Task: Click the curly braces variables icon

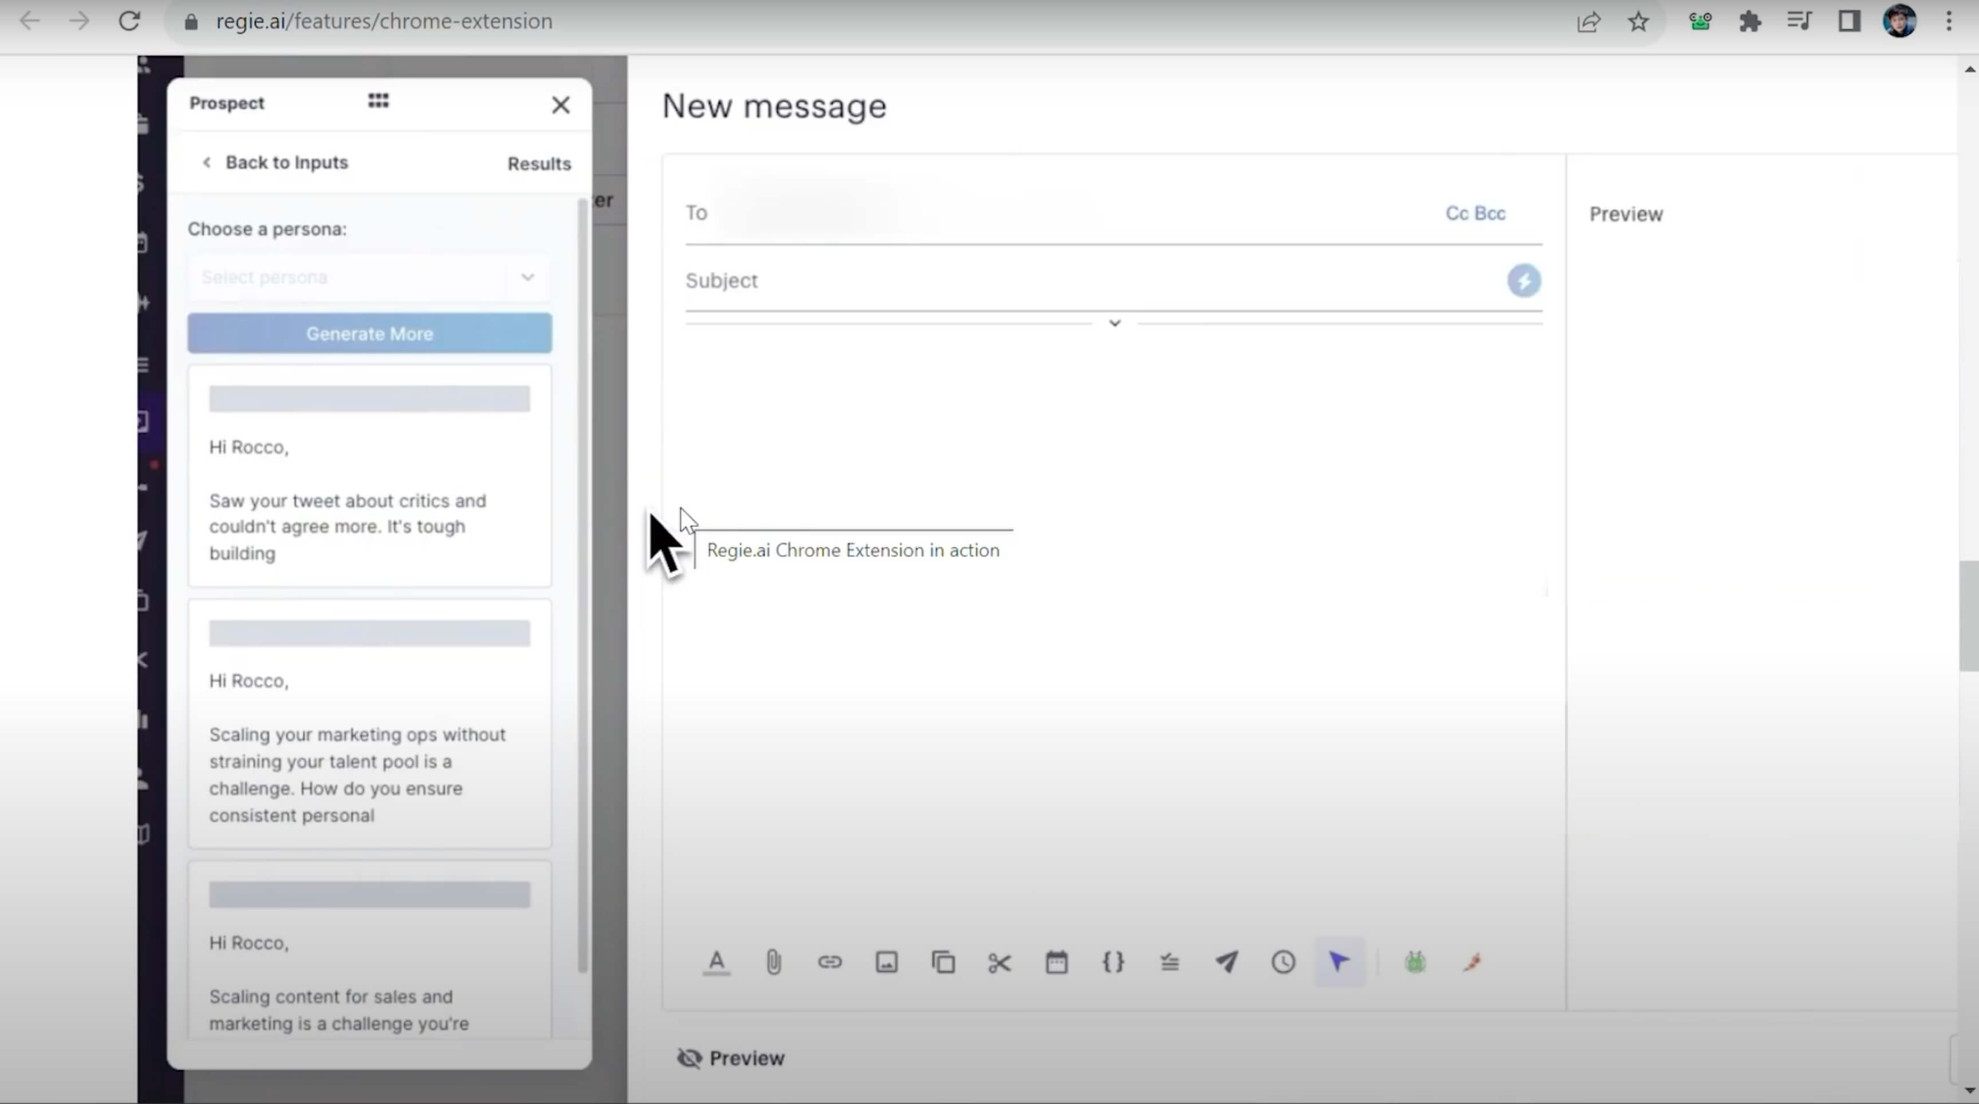Action: coord(1113,962)
